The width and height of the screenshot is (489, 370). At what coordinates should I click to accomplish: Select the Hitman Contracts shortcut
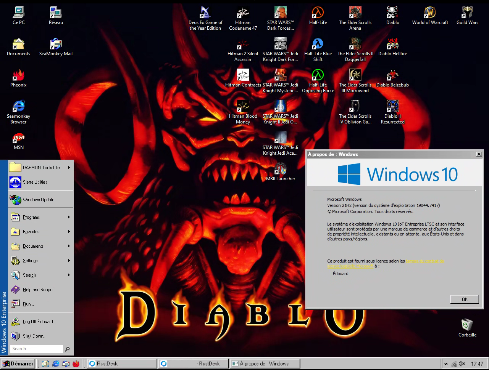pos(243,78)
